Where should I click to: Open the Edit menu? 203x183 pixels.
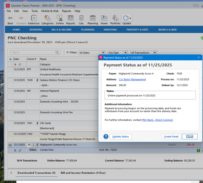16,11
